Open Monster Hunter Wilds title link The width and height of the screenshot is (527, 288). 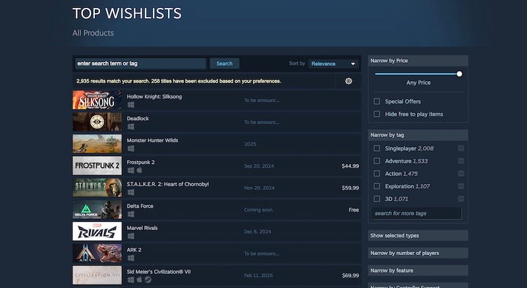click(x=152, y=140)
